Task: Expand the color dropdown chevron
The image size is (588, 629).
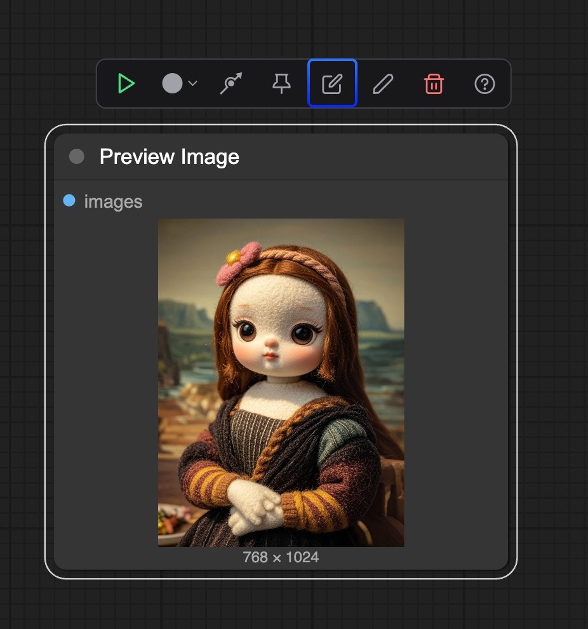Action: click(x=193, y=83)
